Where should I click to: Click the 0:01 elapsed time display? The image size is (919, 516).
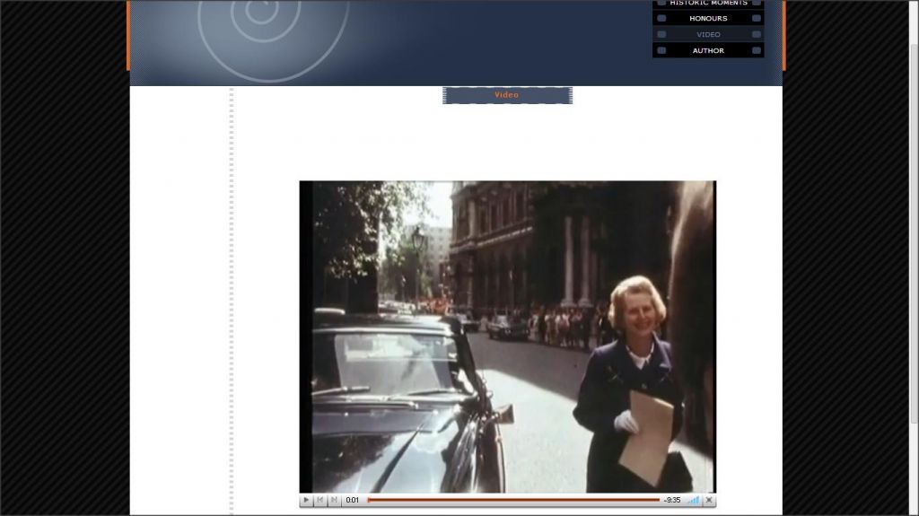[353, 500]
